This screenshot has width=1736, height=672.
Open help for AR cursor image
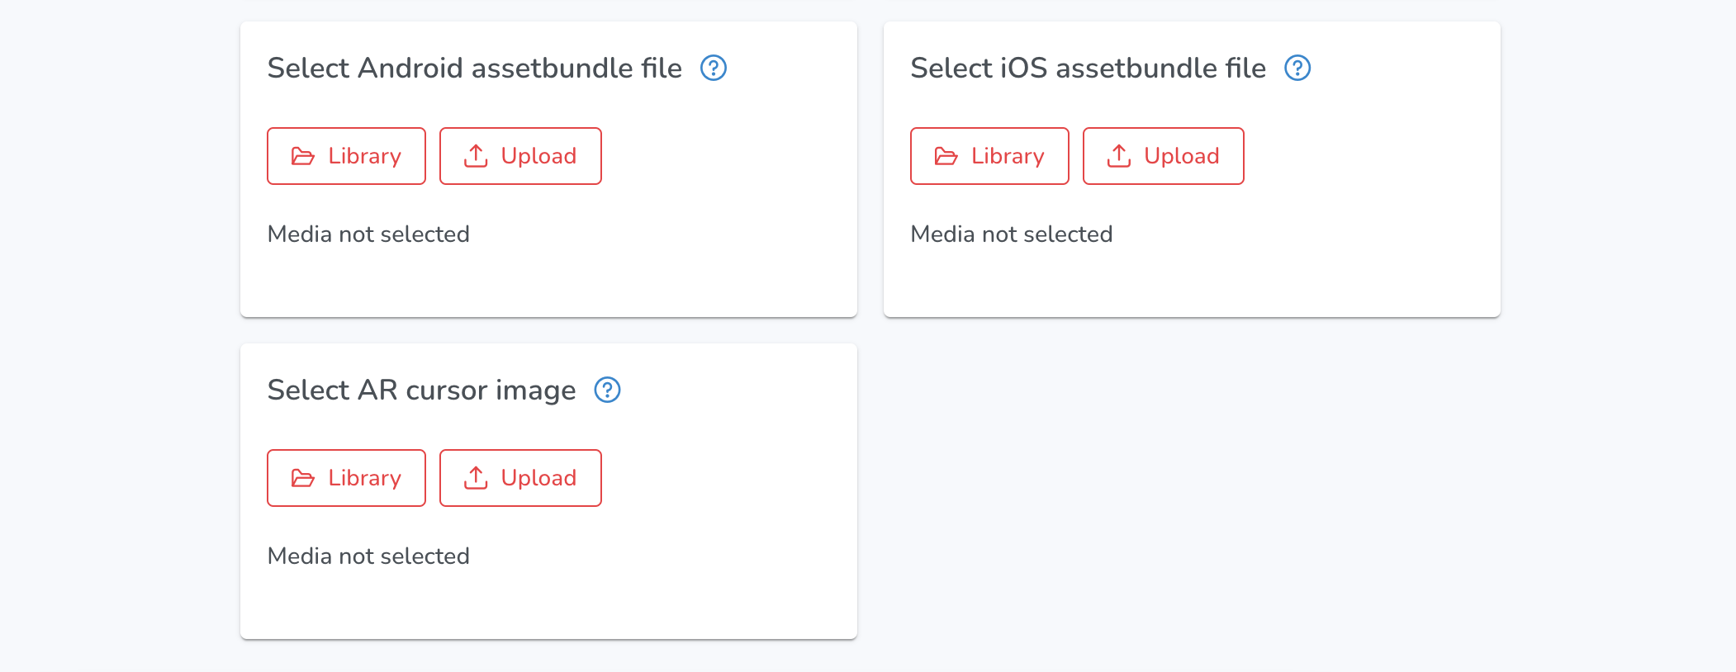(x=607, y=390)
